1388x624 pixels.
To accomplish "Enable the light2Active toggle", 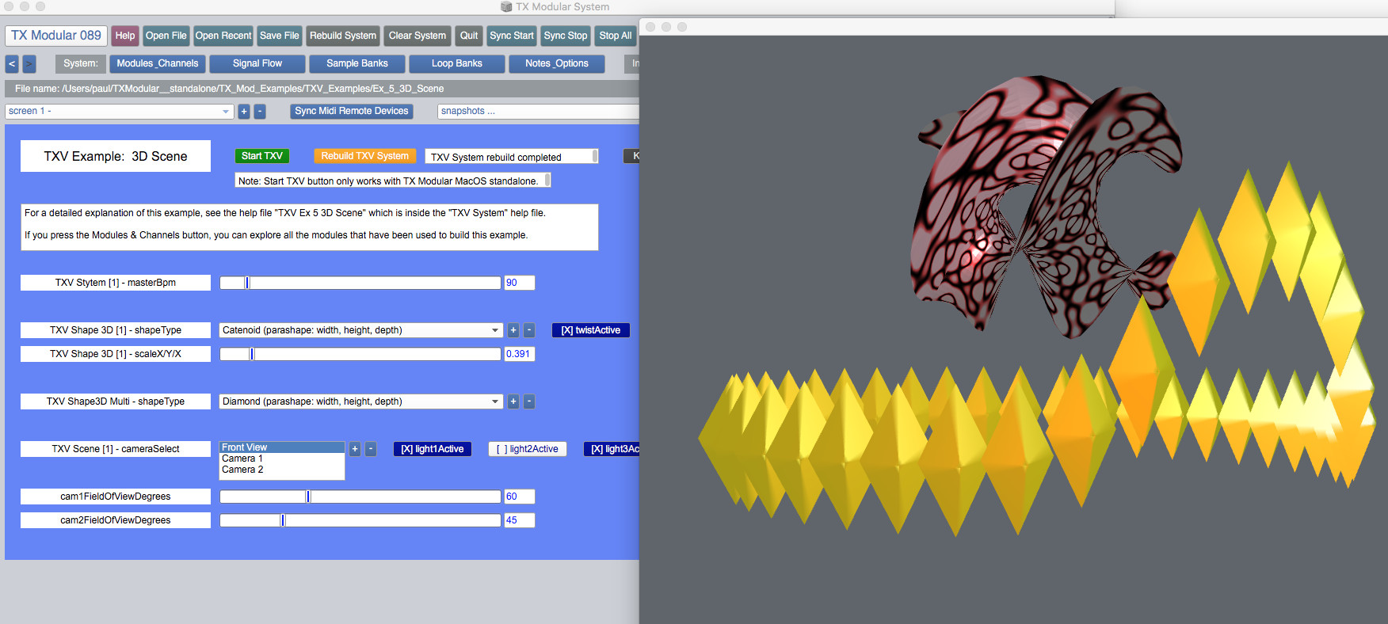I will (527, 449).
